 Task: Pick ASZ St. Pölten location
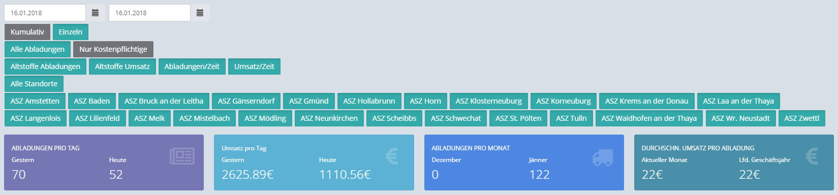tap(518, 118)
